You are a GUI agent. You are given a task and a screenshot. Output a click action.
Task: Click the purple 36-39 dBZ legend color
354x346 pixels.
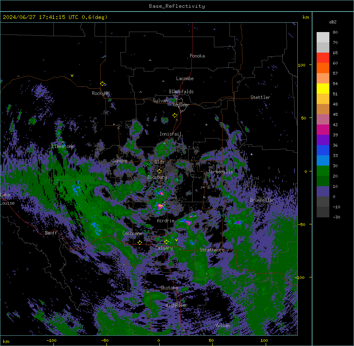coord(323,140)
